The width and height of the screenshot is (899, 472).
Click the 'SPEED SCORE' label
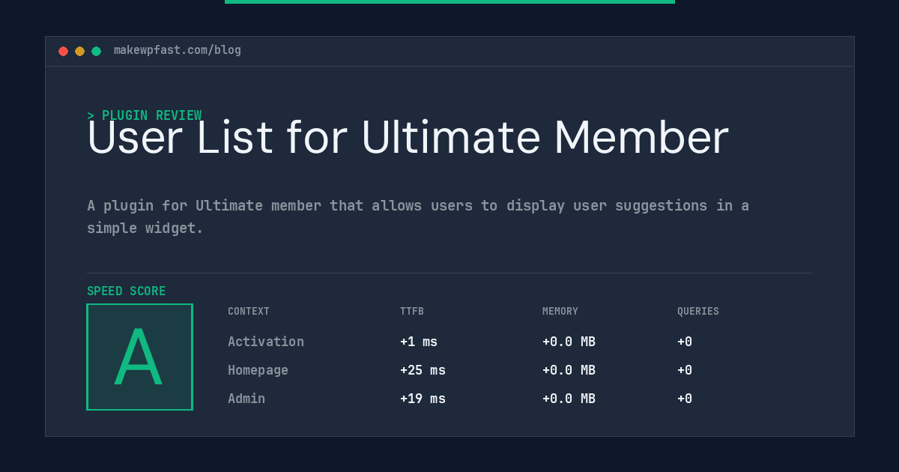pos(127,291)
